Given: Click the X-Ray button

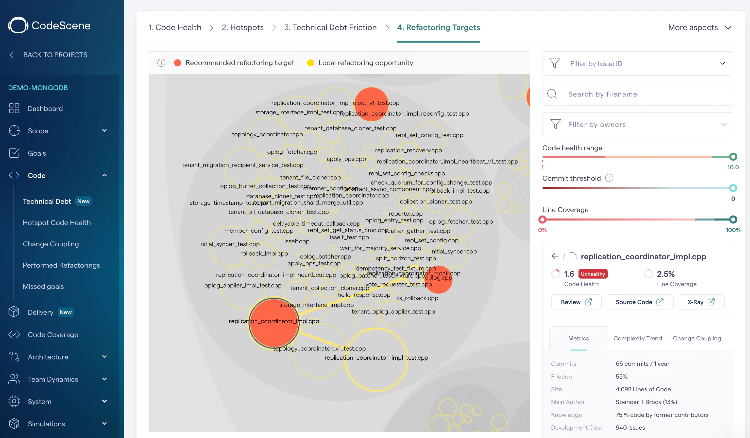Looking at the screenshot, I should tap(701, 302).
